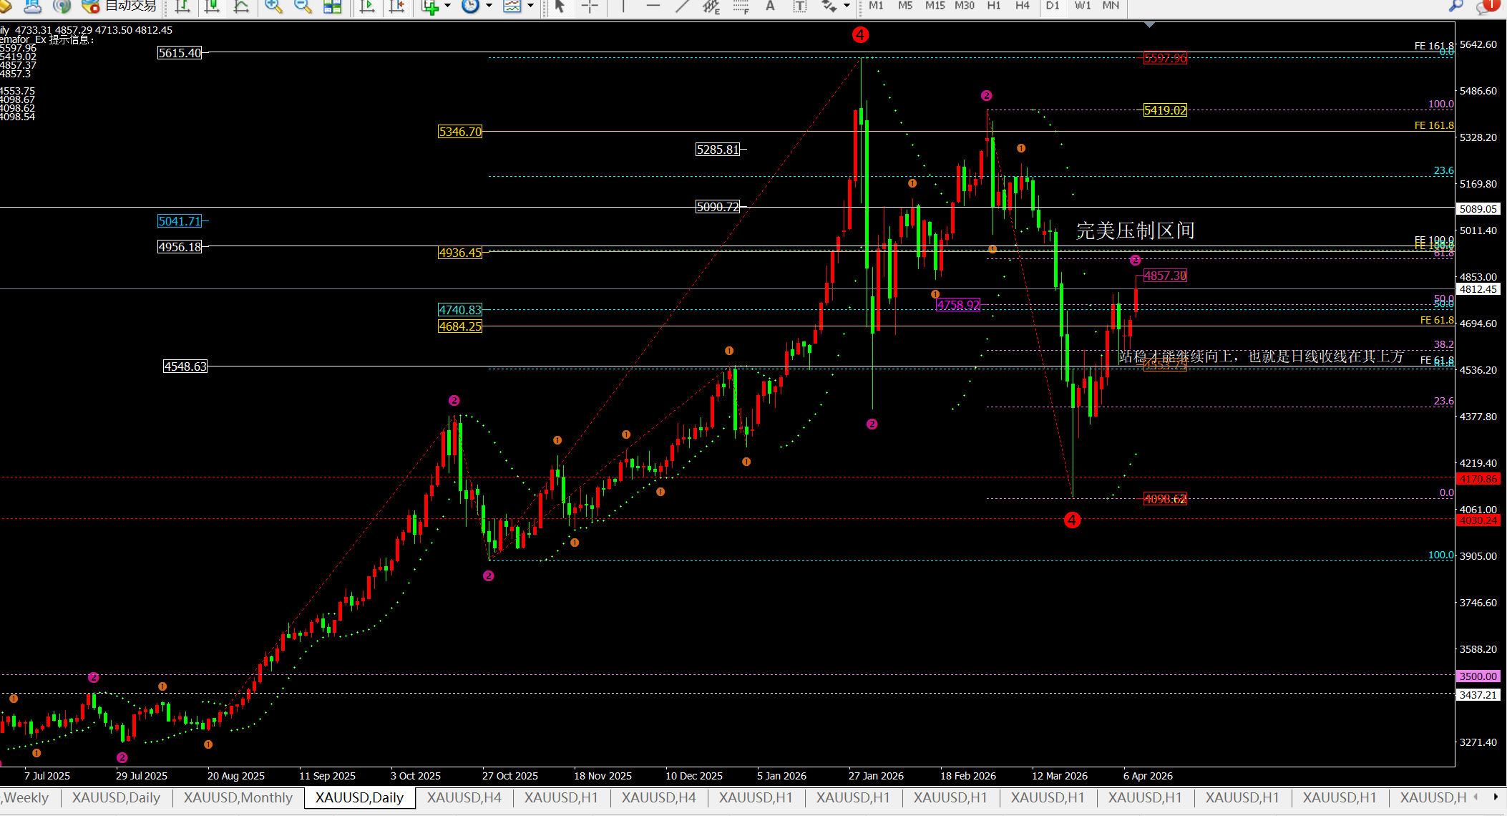The image size is (1507, 816).
Task: Toggle candlestick chart mode
Action: pos(212,6)
